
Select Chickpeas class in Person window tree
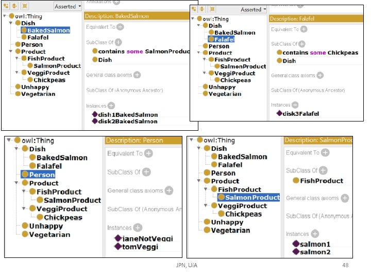[60, 217]
